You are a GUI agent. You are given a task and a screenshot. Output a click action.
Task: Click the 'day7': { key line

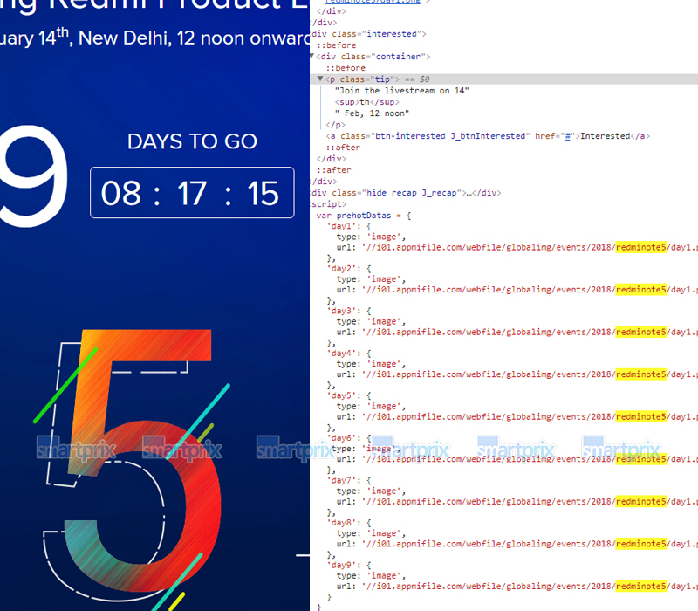(x=350, y=481)
